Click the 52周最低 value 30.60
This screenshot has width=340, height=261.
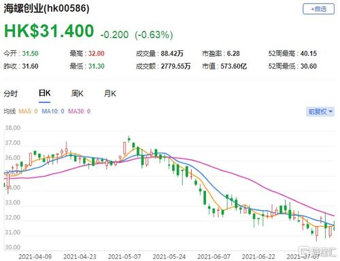(x=309, y=66)
